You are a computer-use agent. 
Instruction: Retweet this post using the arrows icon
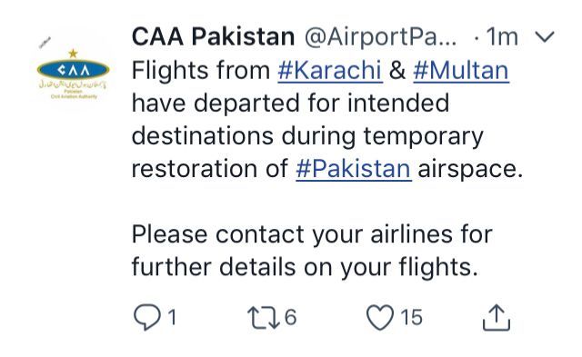coord(264,317)
